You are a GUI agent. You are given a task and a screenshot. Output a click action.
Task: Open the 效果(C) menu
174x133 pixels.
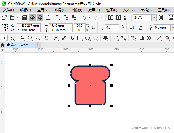(94, 10)
